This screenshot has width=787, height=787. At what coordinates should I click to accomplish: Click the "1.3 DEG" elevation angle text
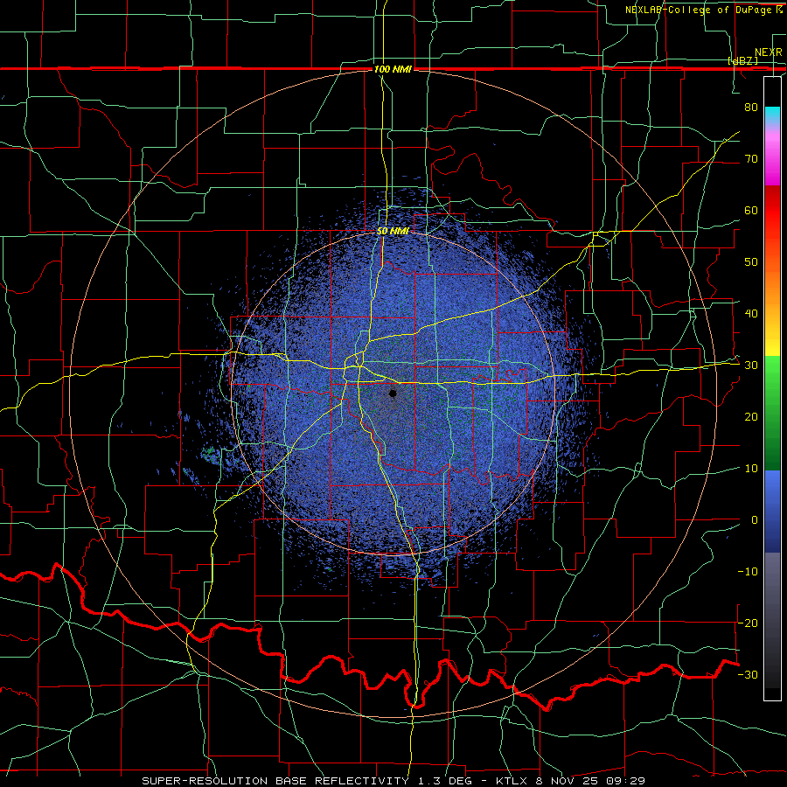[443, 781]
